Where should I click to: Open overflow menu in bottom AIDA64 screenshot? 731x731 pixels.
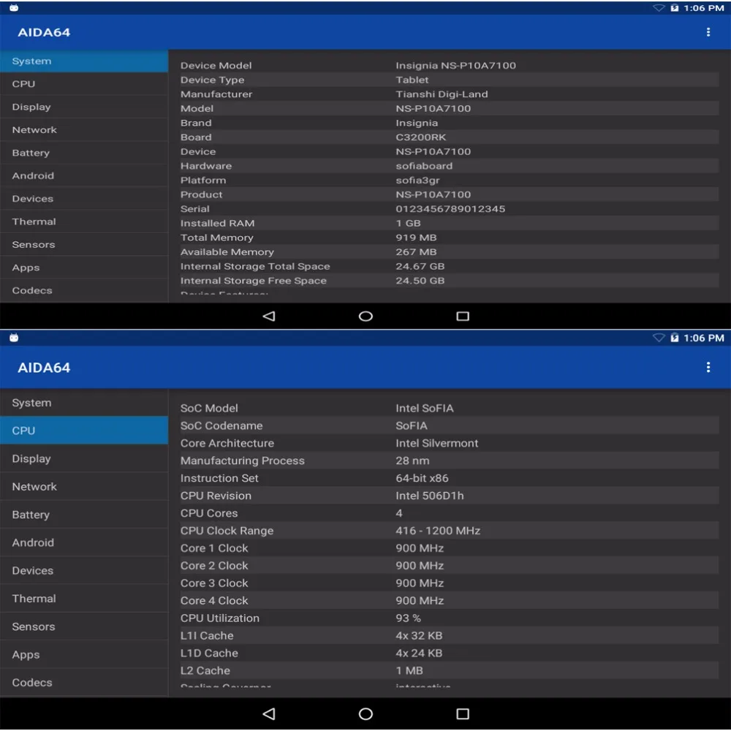pyautogui.click(x=708, y=368)
